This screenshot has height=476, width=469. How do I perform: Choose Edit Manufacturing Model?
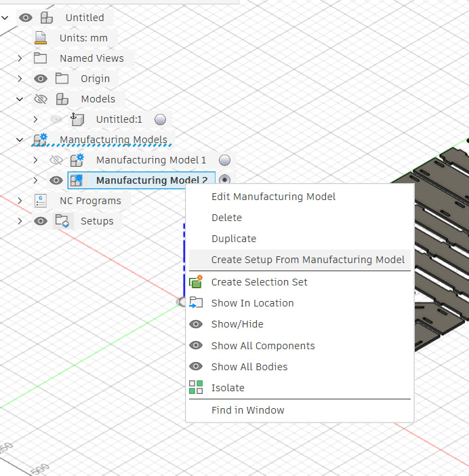pos(300,197)
